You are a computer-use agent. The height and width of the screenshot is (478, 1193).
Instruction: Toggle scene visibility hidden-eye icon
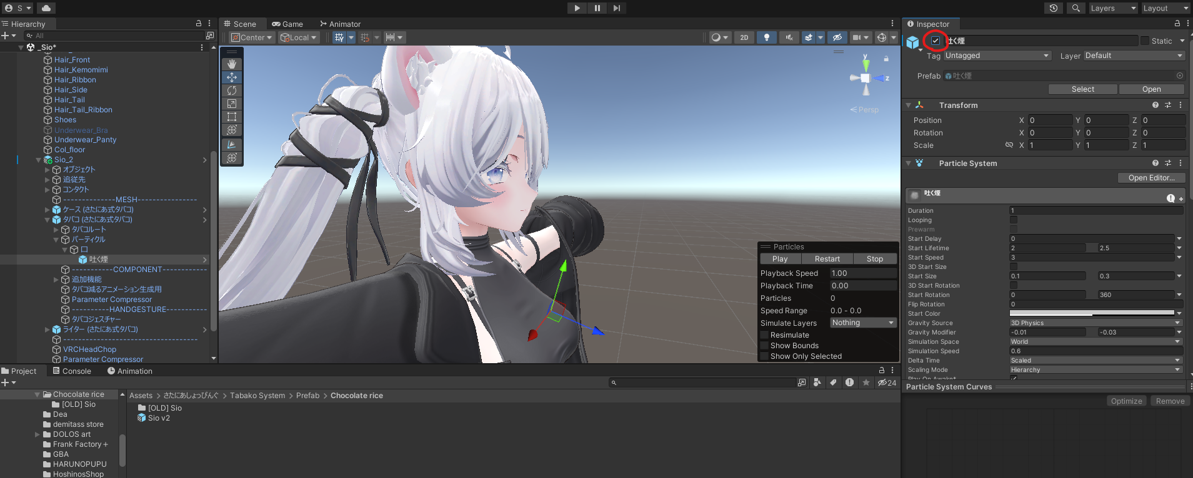[837, 37]
